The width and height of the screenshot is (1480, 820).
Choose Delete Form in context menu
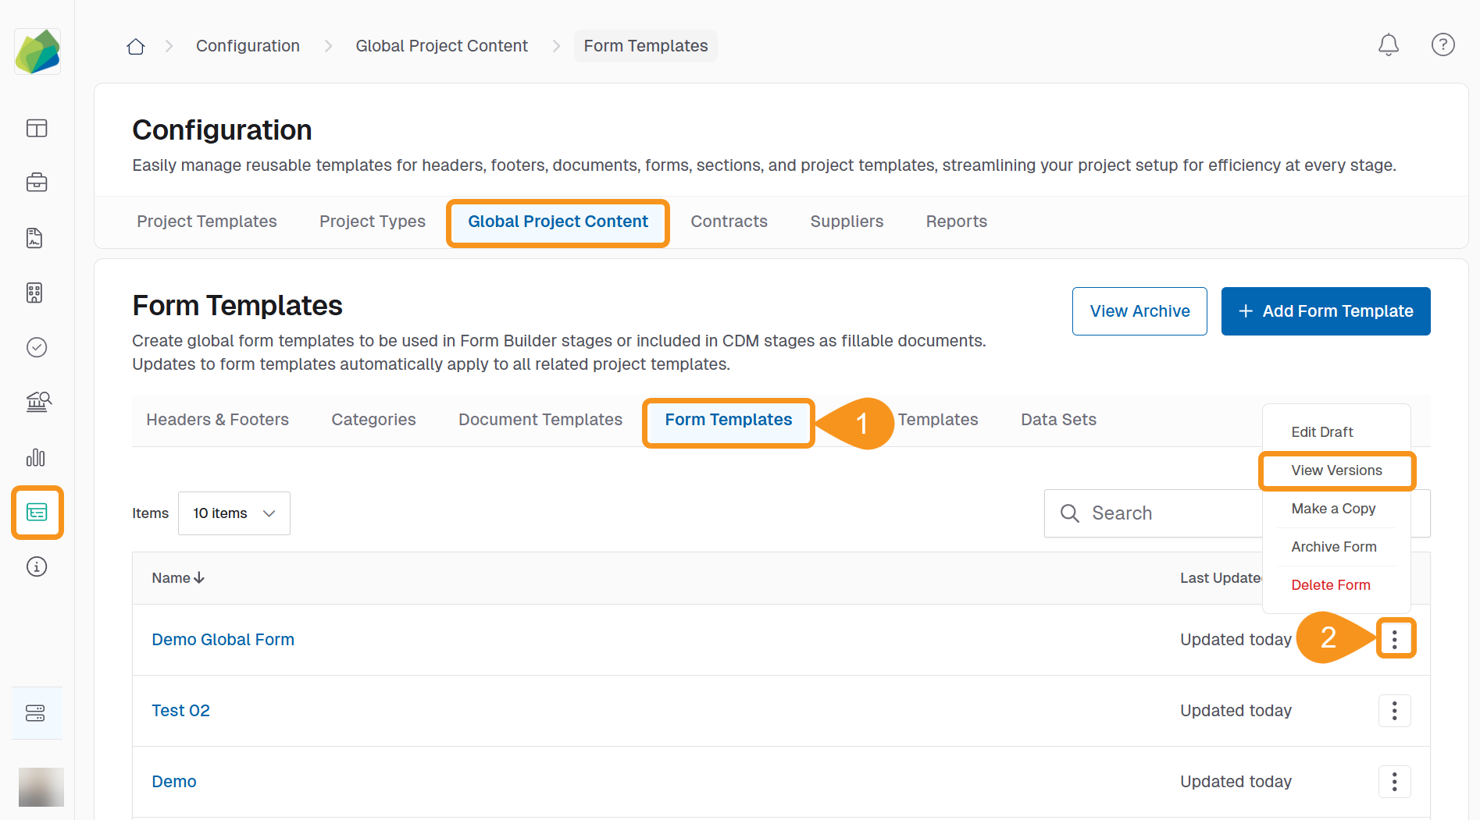coord(1330,585)
